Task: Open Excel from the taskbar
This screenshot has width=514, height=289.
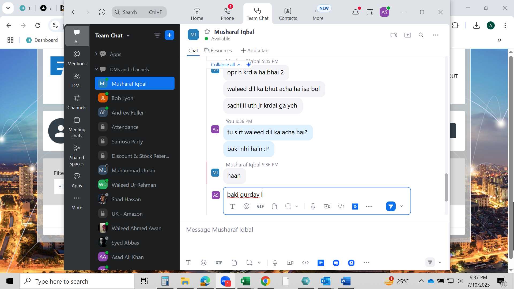Action: click(x=245, y=281)
